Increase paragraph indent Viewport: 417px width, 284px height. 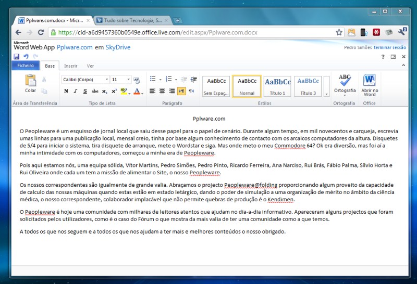click(x=194, y=80)
